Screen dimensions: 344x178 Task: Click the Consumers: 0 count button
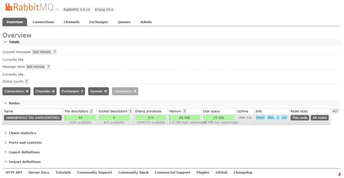point(125,91)
